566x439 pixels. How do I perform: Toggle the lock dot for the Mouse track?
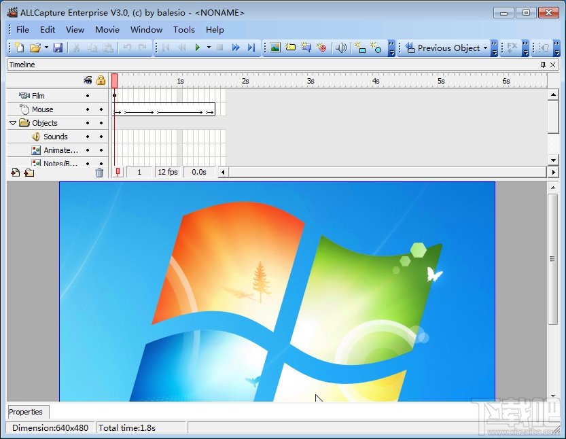[x=101, y=109]
